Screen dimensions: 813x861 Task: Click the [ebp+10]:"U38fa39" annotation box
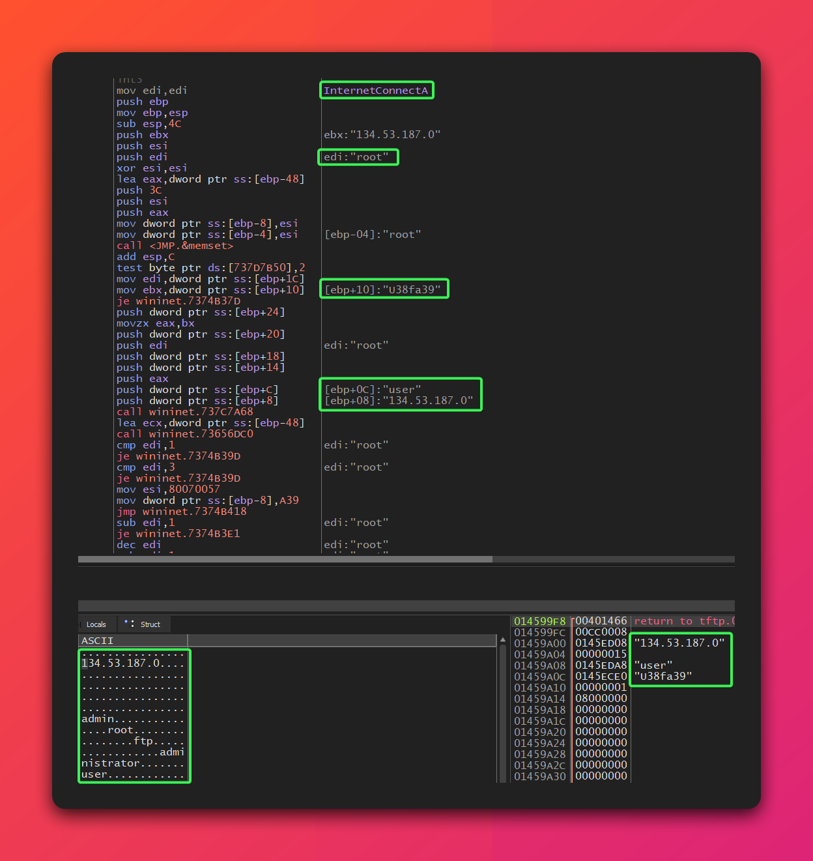click(x=384, y=288)
